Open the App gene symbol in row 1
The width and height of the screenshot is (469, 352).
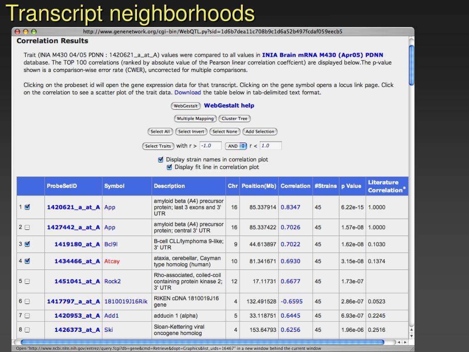[109, 208]
